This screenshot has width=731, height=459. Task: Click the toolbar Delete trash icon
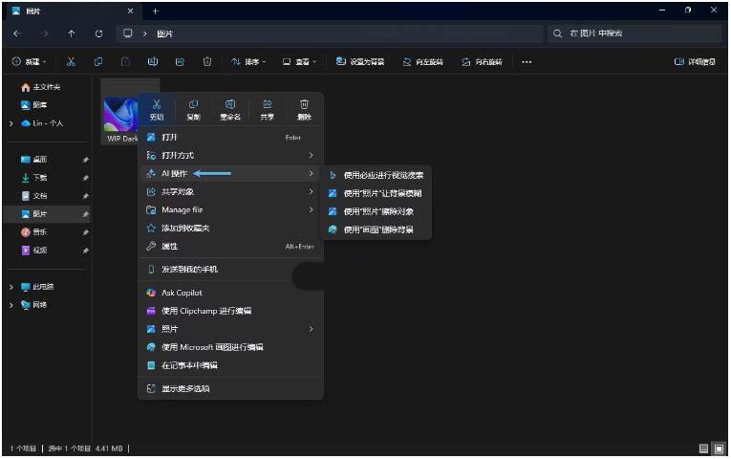tap(207, 61)
